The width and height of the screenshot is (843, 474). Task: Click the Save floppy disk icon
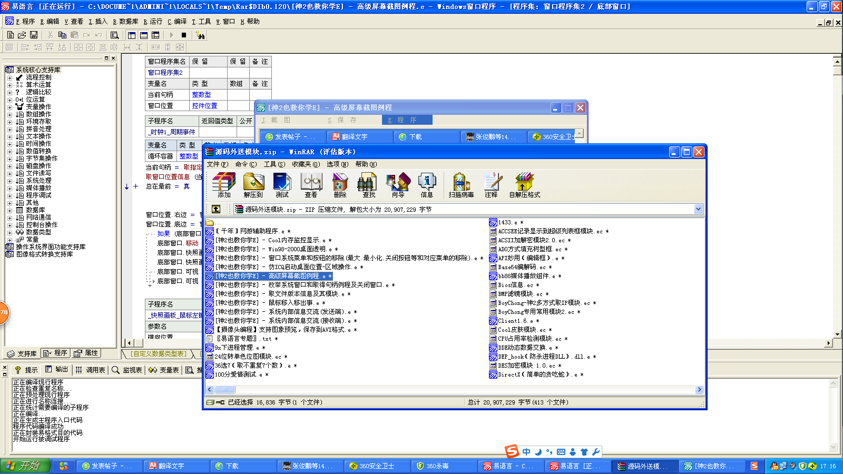[x=34, y=35]
